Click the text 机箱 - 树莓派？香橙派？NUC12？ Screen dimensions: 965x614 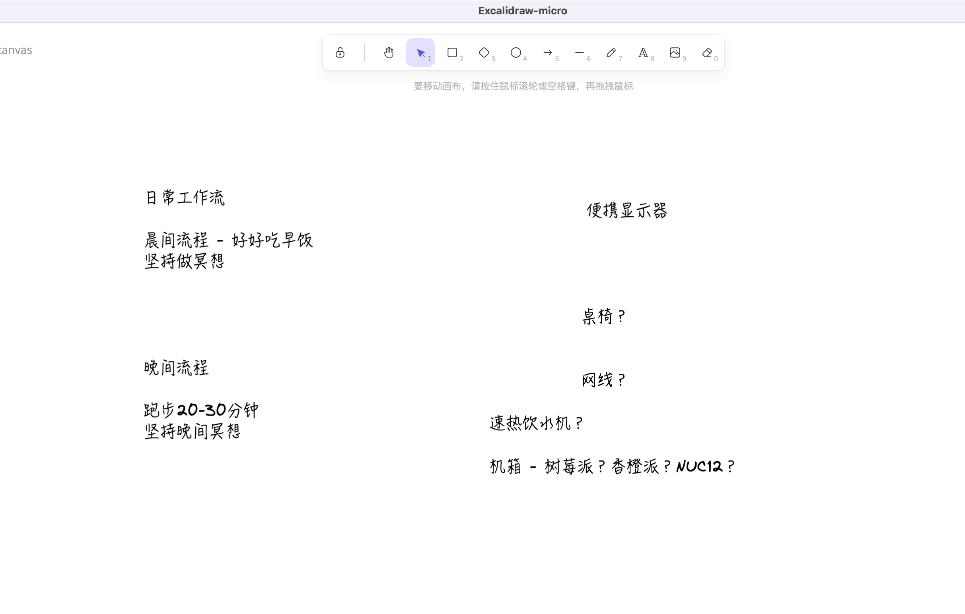(613, 466)
